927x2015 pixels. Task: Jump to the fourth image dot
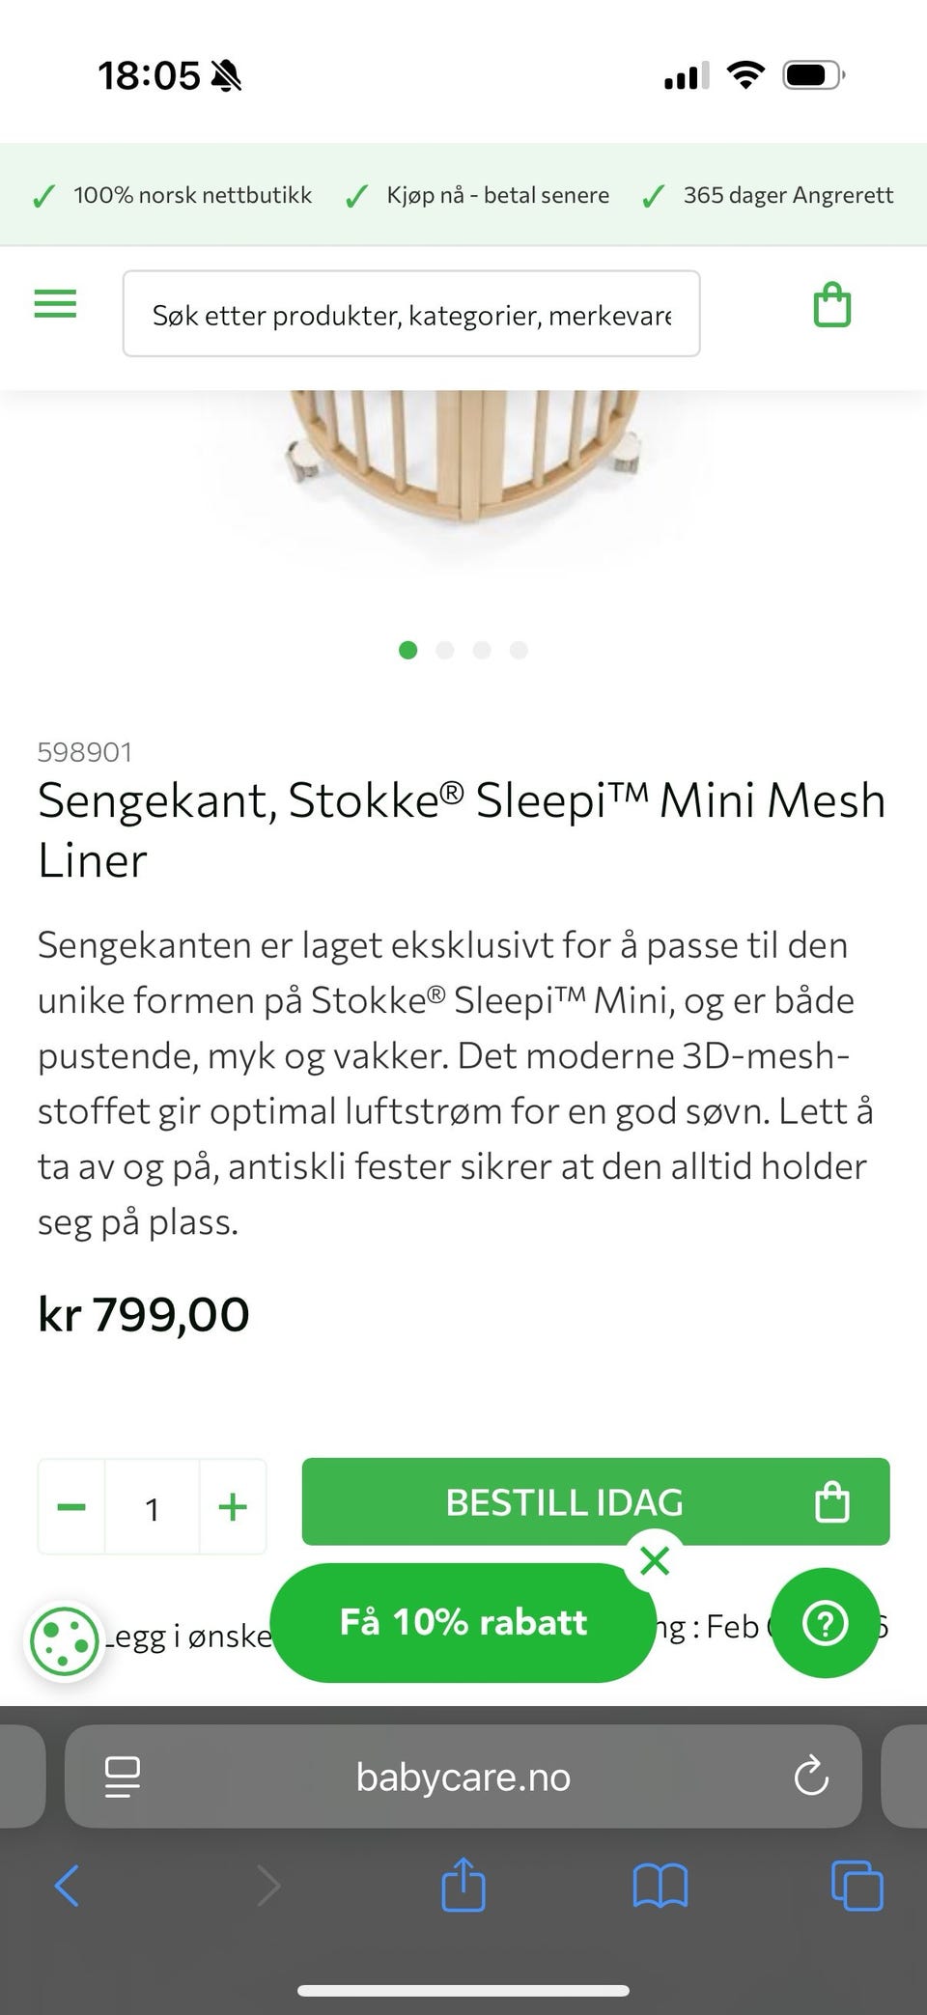coord(519,650)
